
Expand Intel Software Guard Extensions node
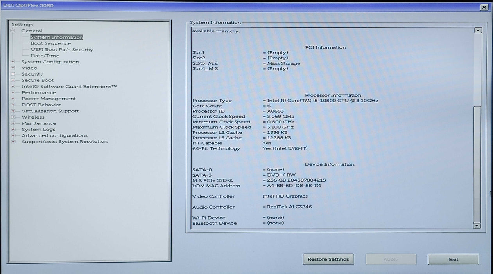13,87
